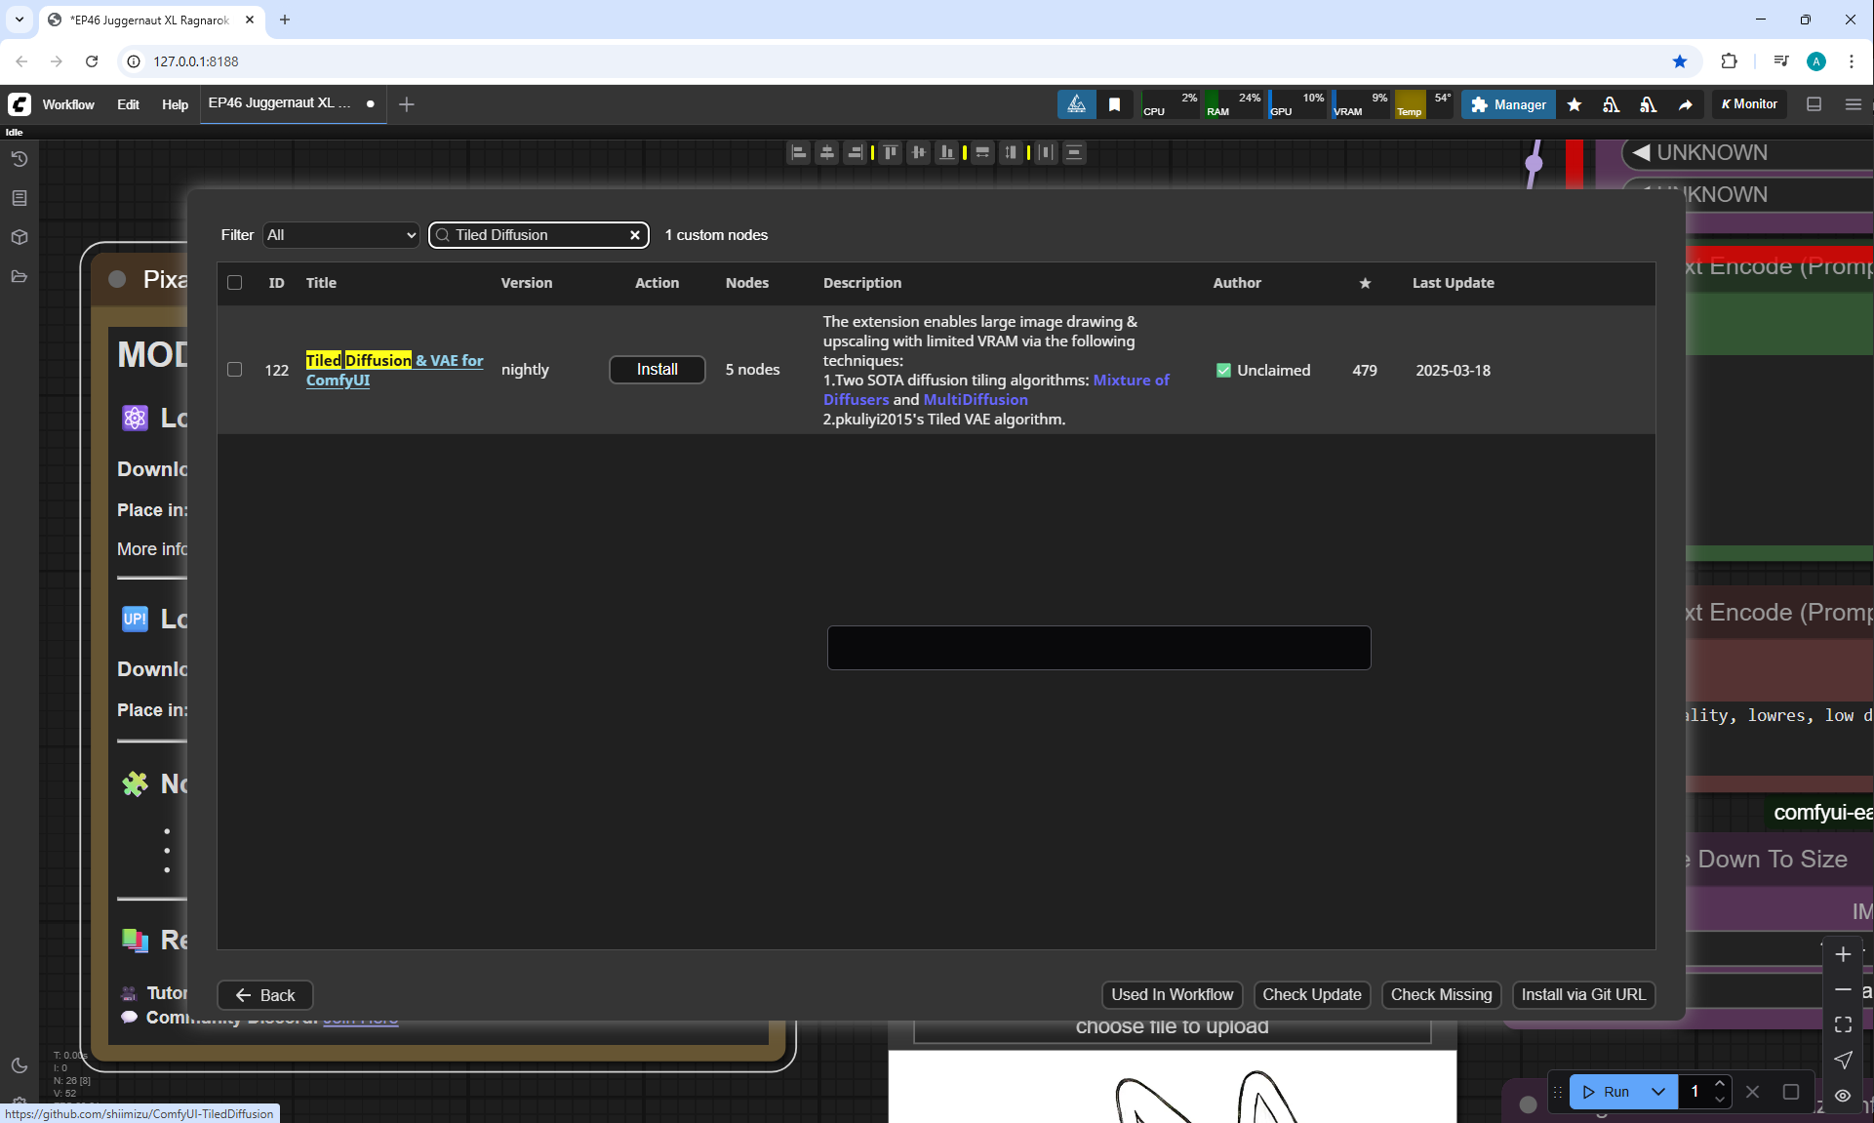Screen dimensions: 1874x1123
Task: Clear the Tiled Diffusion search field
Action: (x=635, y=235)
